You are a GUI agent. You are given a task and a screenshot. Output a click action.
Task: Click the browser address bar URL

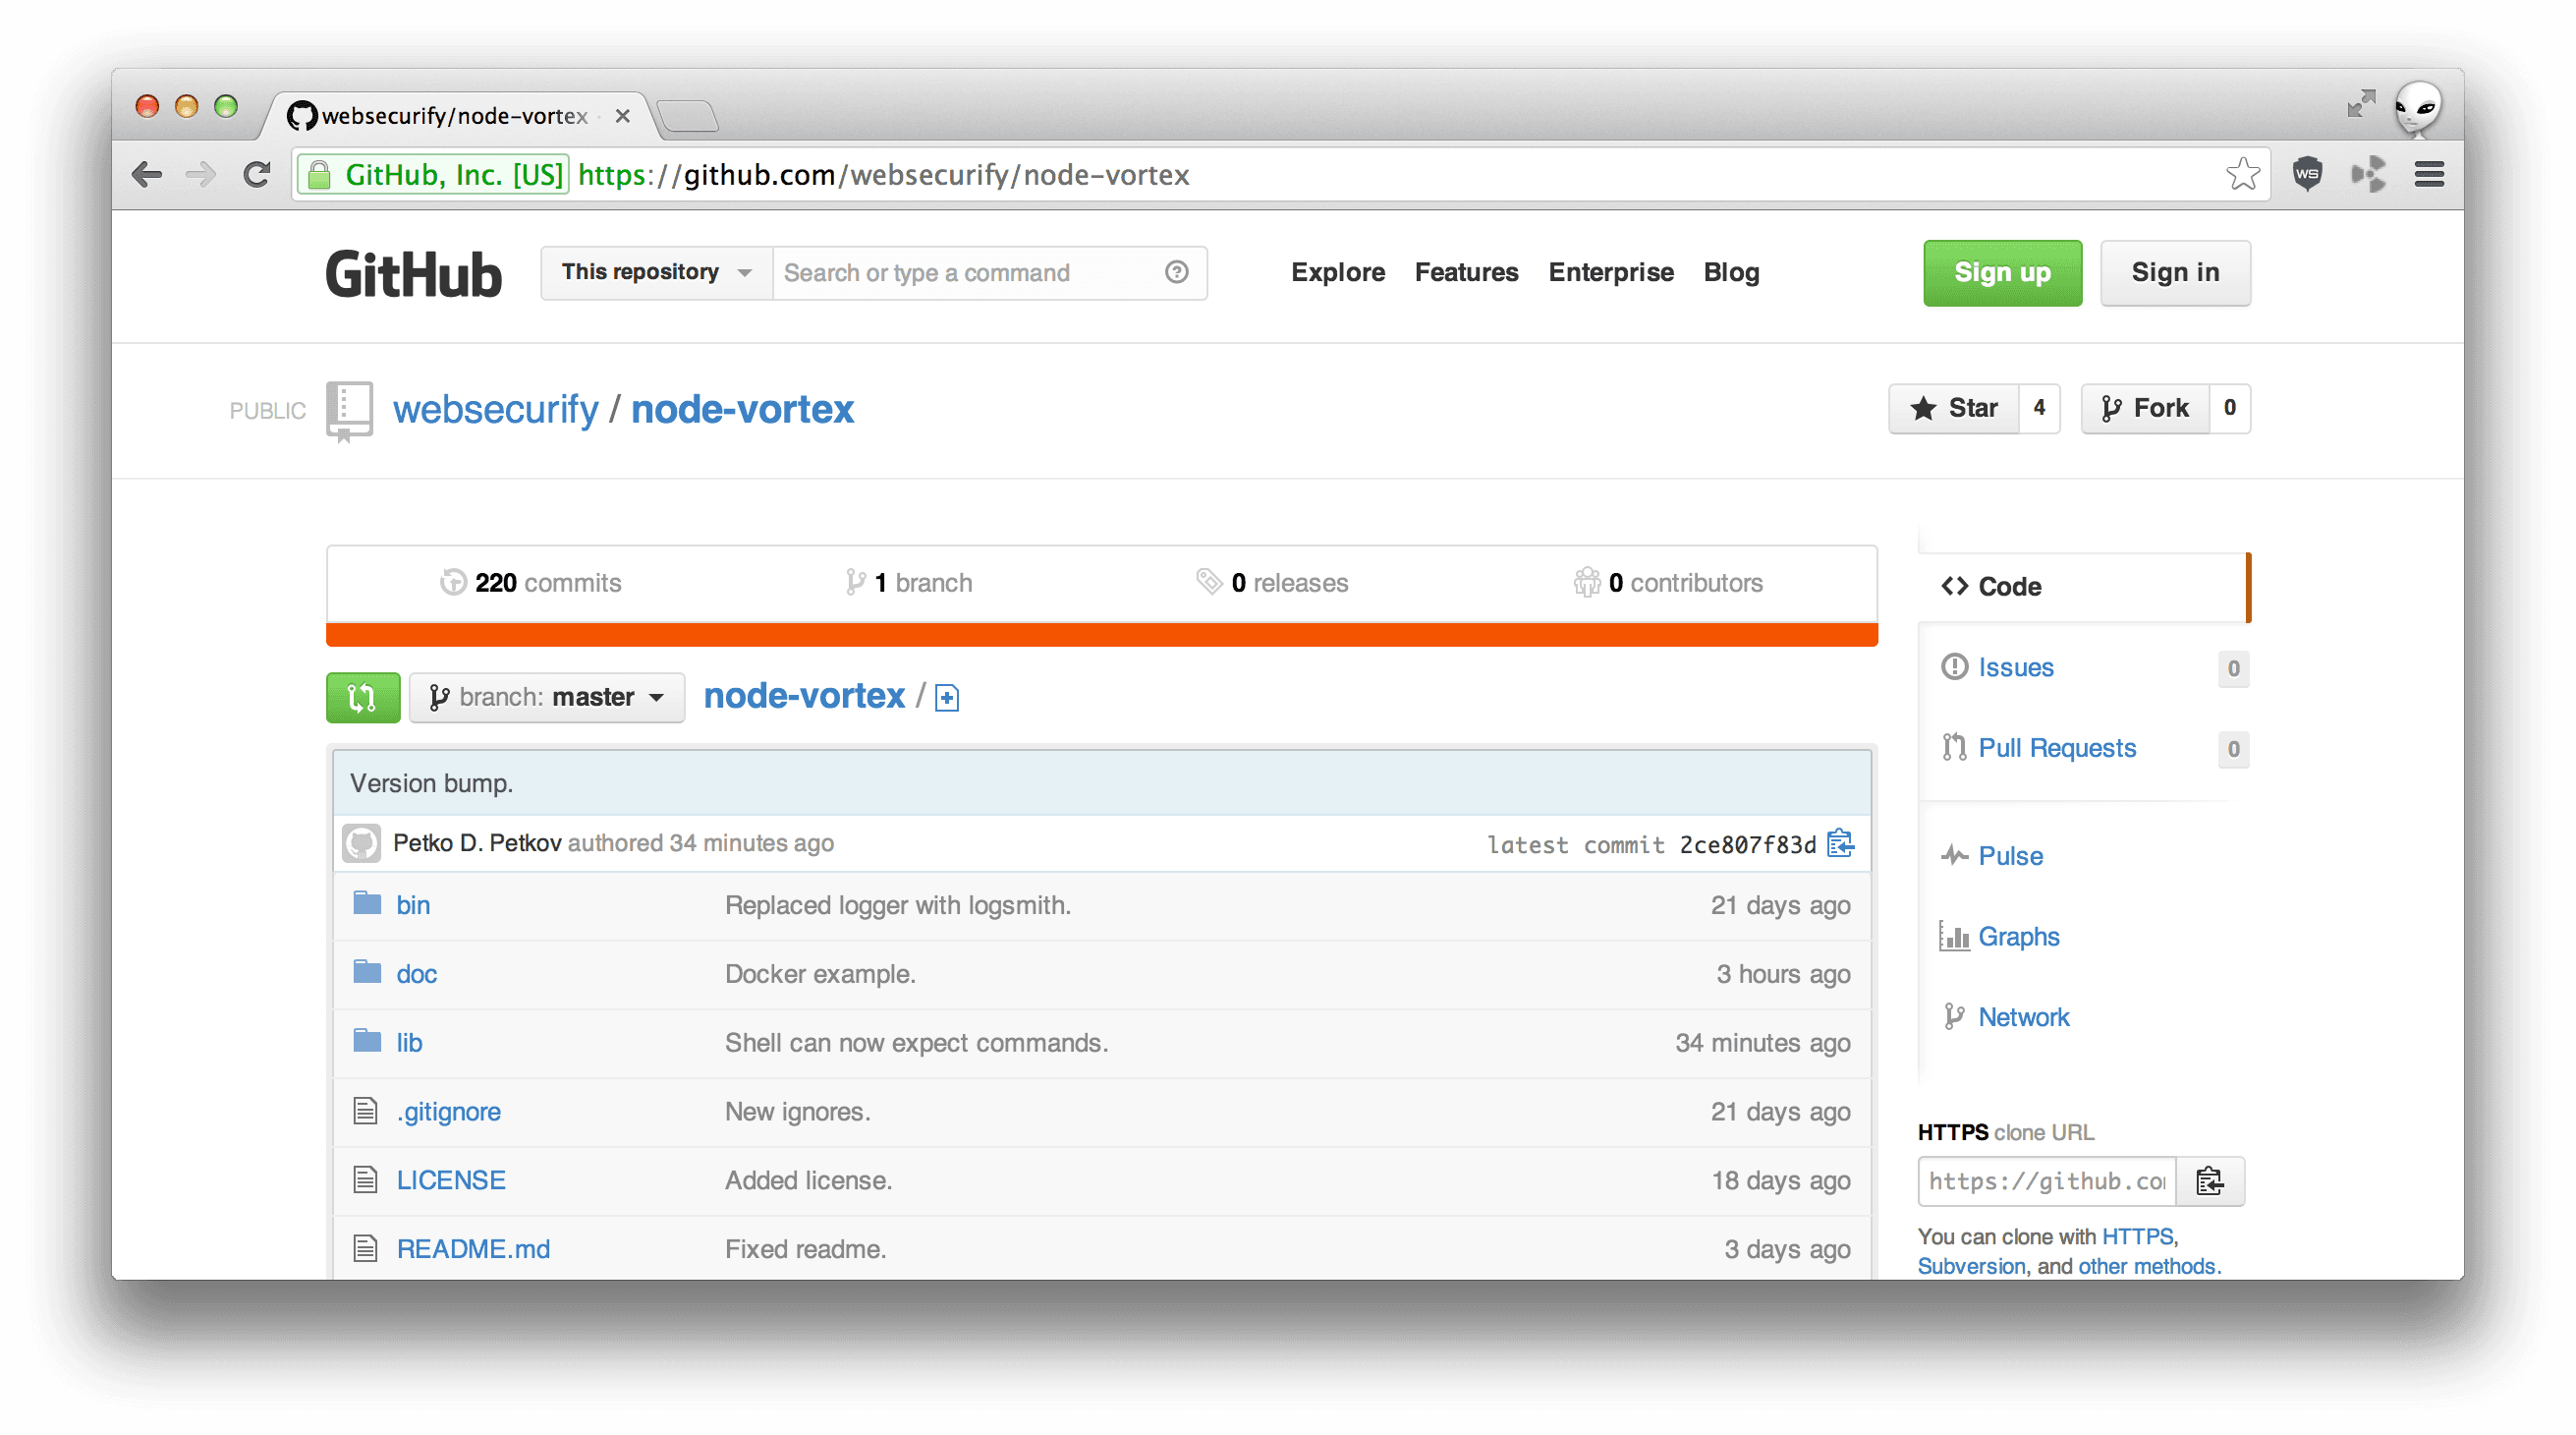[x=884, y=175]
